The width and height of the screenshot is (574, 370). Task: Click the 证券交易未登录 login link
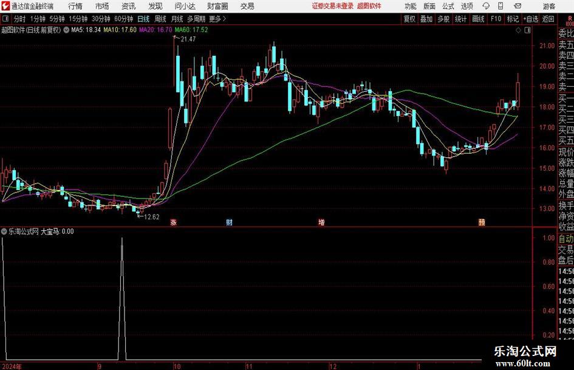tap(333, 6)
